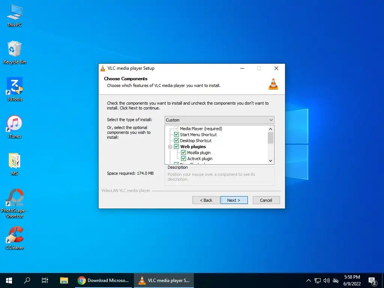The image size is (384, 288).
Task: Select the PhotoScape shortcut icon
Action: pyautogui.click(x=15, y=203)
